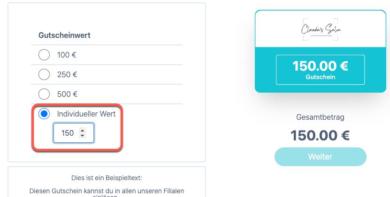The height and width of the screenshot is (197, 390).
Task: Decrease custom value with down arrow
Action: (82, 136)
